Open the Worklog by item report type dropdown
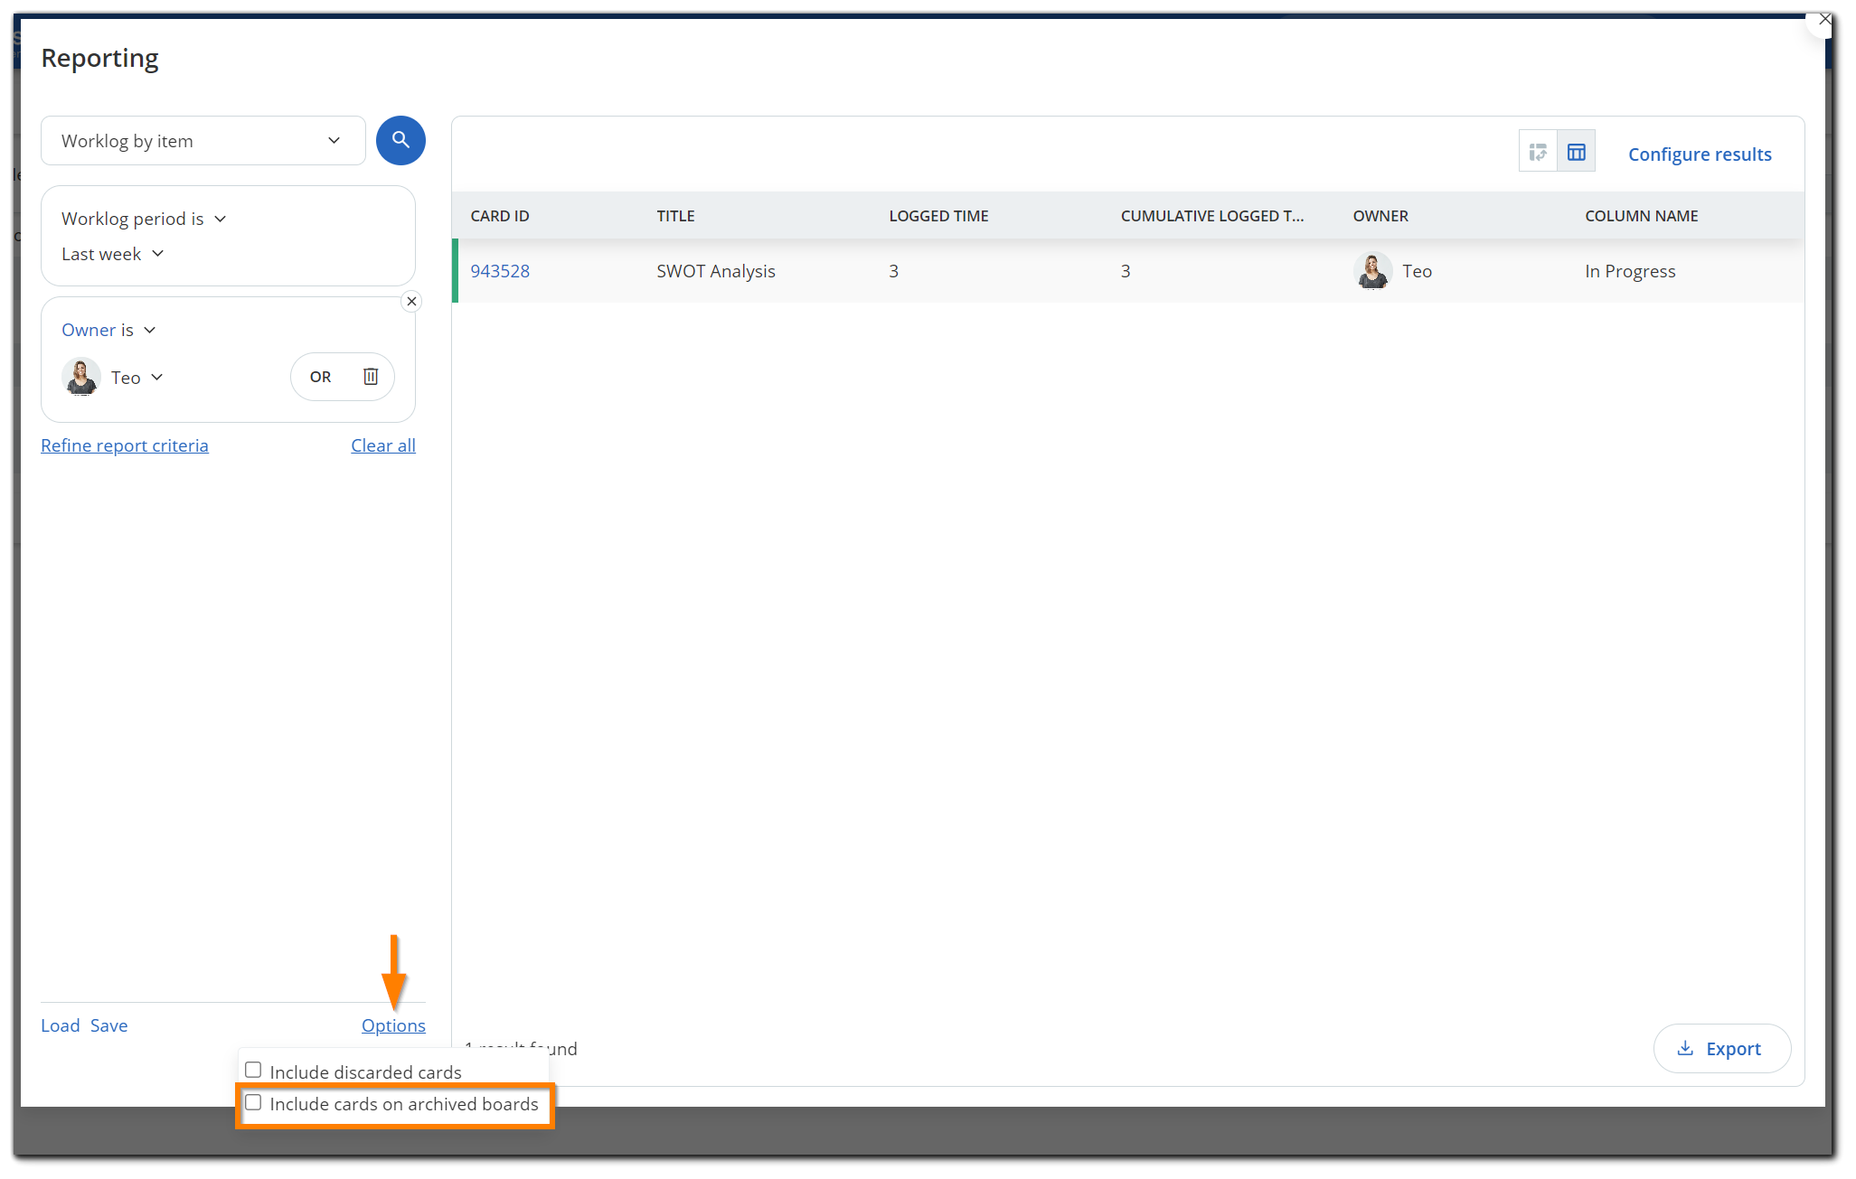 (203, 141)
